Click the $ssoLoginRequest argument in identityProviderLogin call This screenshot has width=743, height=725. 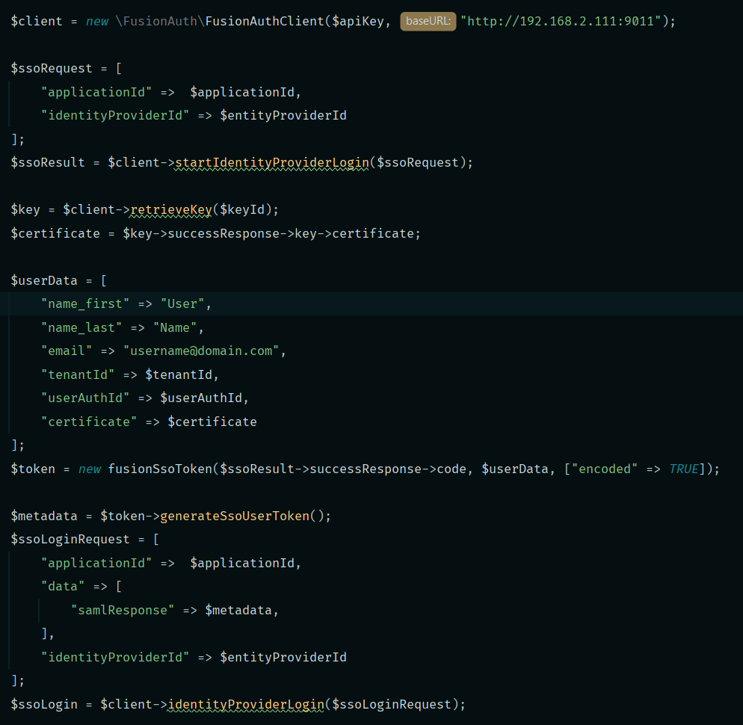pos(392,704)
